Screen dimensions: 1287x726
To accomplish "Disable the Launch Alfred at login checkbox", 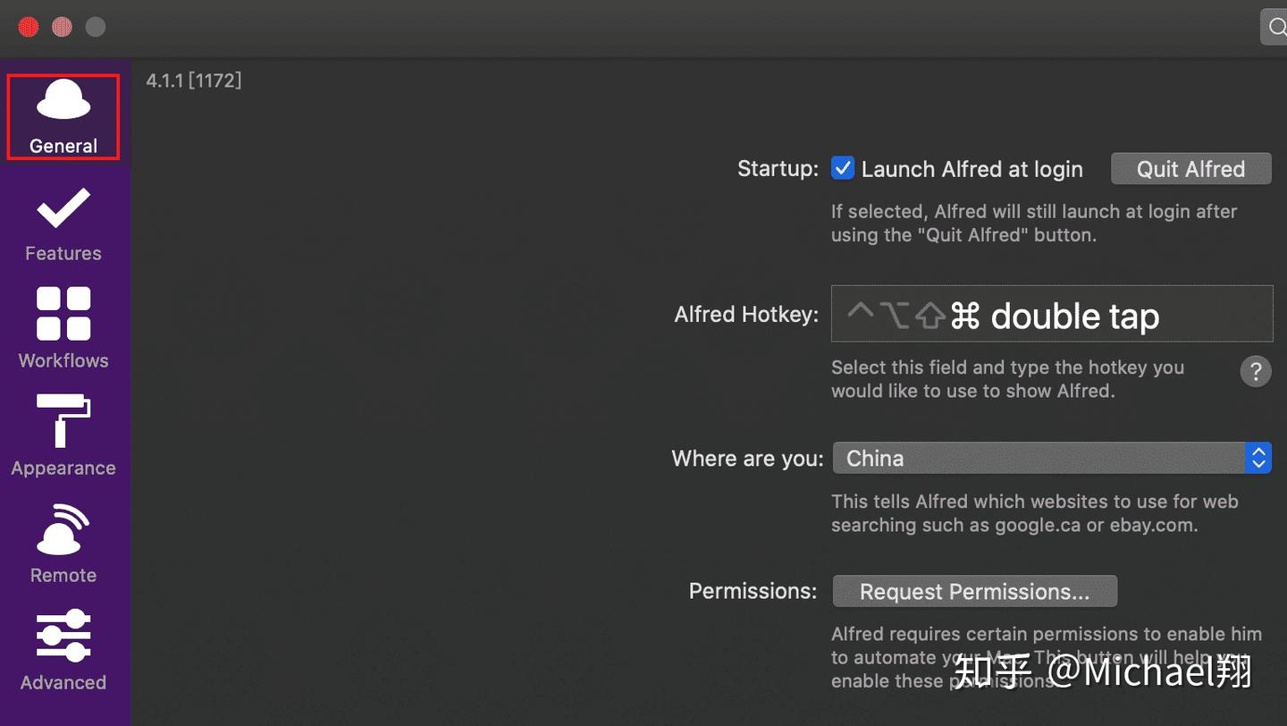I will (x=843, y=168).
